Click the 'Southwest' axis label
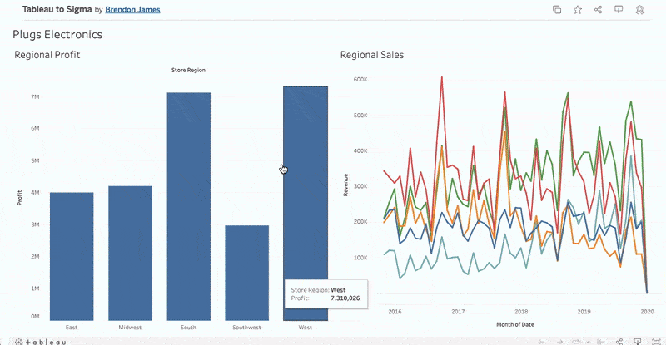 click(x=246, y=328)
